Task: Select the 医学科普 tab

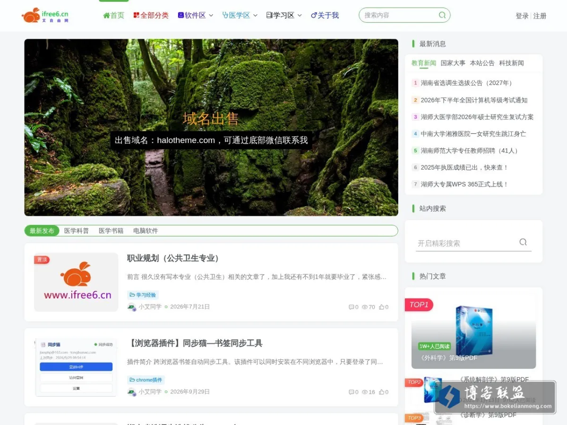Action: tap(77, 231)
